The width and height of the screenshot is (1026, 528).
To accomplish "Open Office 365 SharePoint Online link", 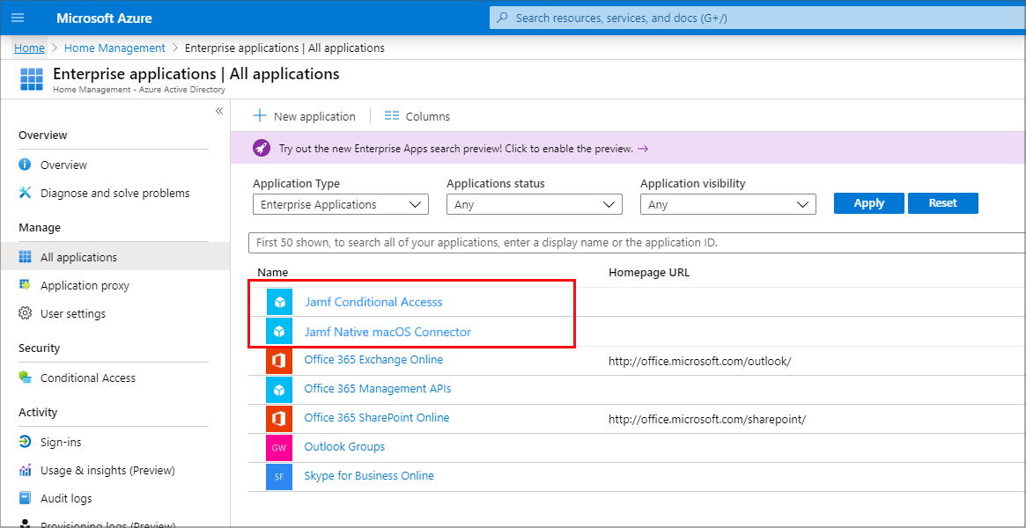I will click(x=377, y=417).
